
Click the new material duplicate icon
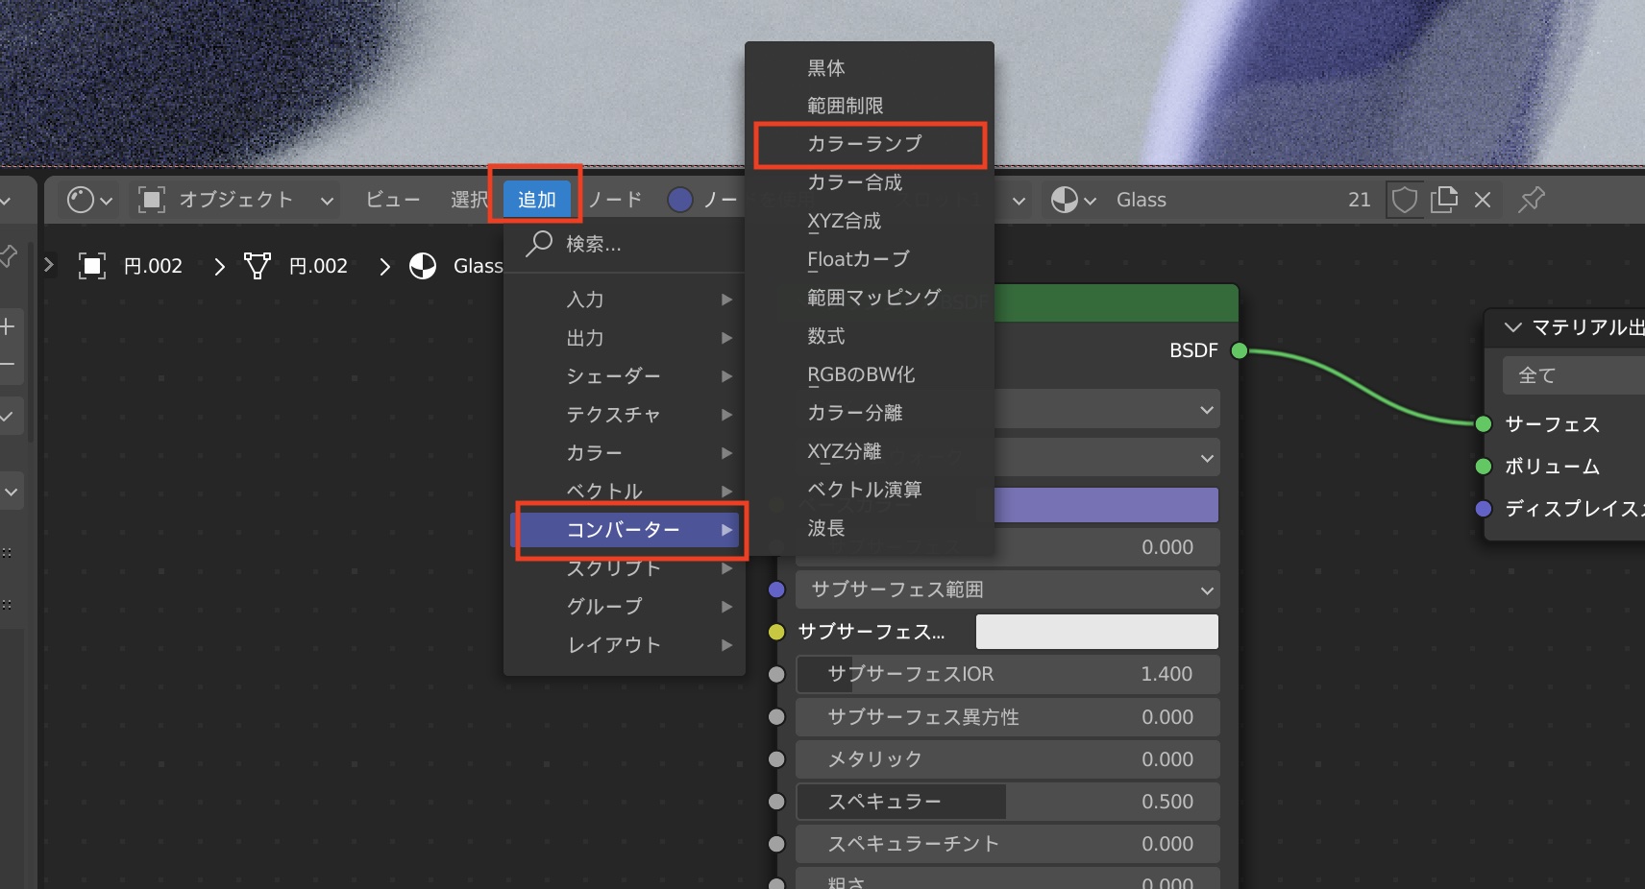pos(1443,200)
